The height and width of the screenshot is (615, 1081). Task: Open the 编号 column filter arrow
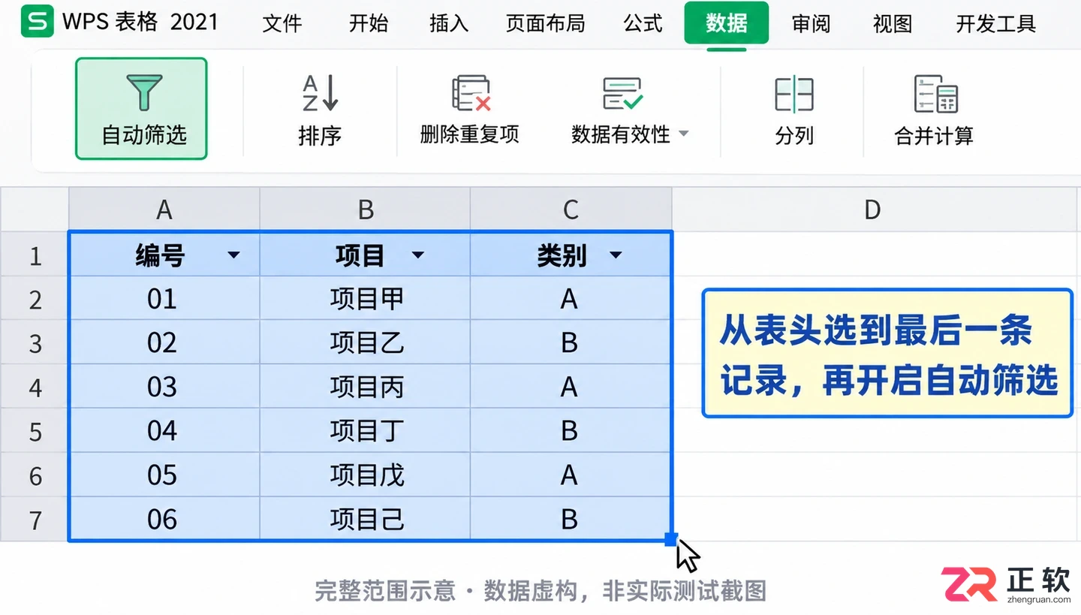(x=233, y=255)
